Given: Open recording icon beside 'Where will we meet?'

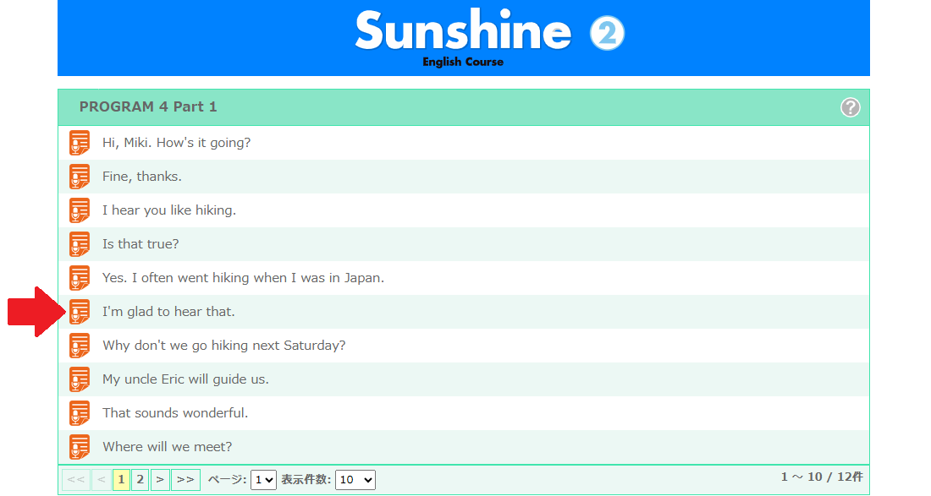Looking at the screenshot, I should [80, 447].
